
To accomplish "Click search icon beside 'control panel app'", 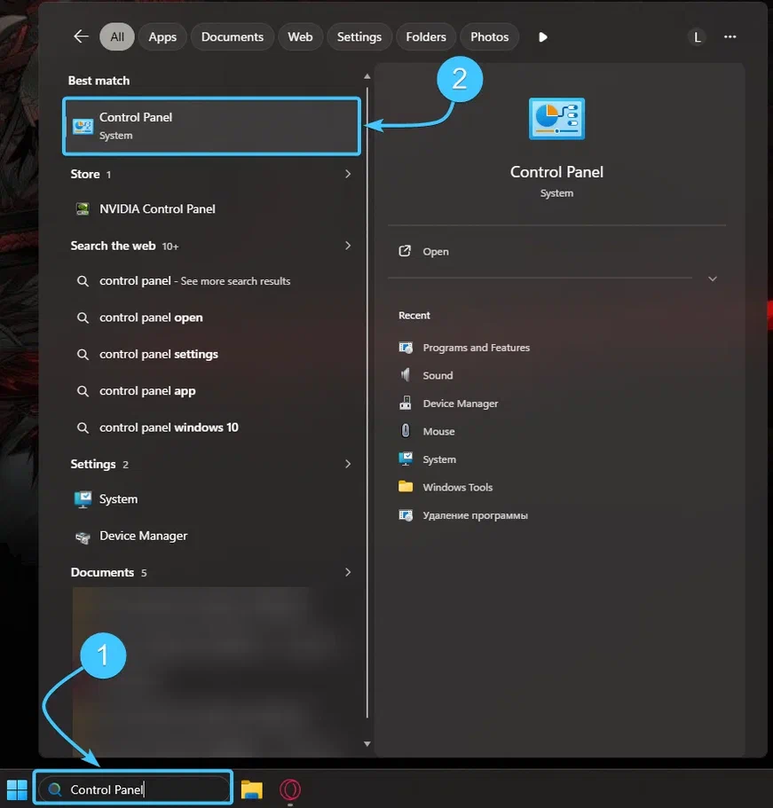I will [x=83, y=391].
